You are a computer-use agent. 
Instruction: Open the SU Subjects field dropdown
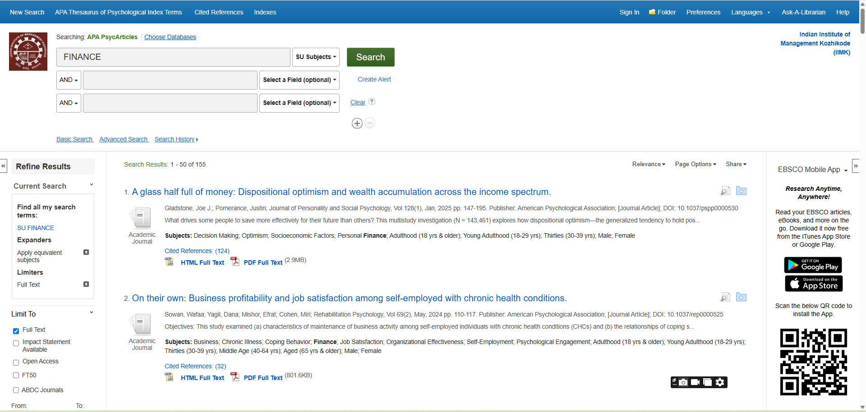(316, 57)
